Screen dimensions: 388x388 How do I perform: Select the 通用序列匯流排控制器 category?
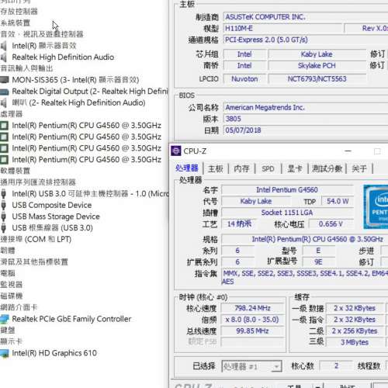pos(38,182)
